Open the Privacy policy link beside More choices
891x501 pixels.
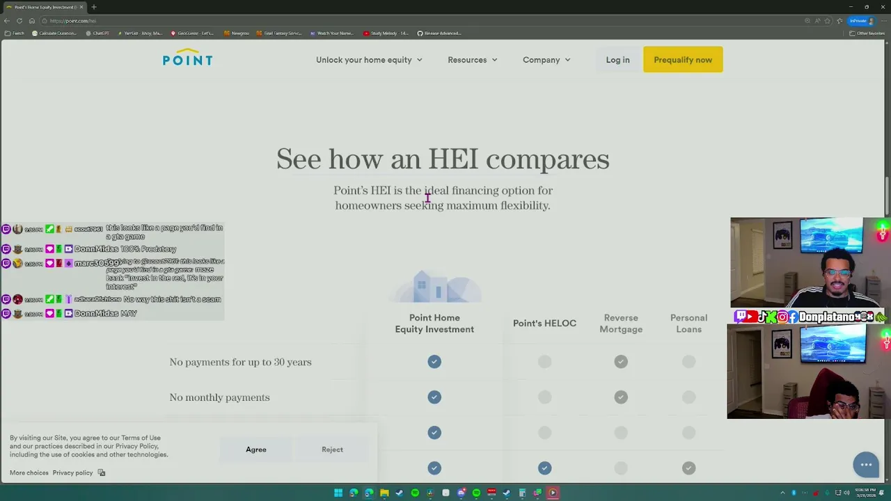pyautogui.click(x=72, y=473)
